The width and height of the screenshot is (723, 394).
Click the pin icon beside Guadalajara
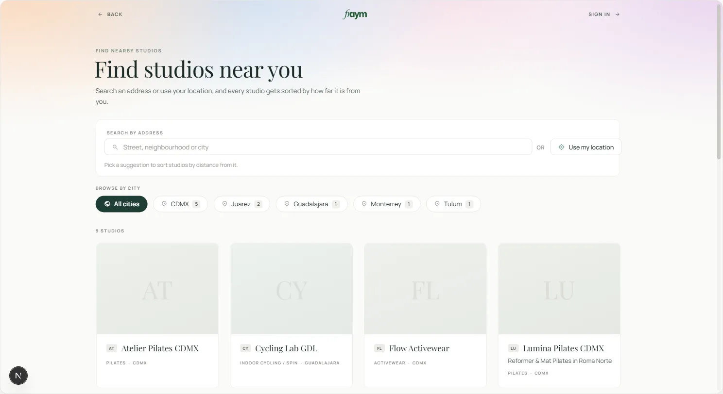click(287, 204)
